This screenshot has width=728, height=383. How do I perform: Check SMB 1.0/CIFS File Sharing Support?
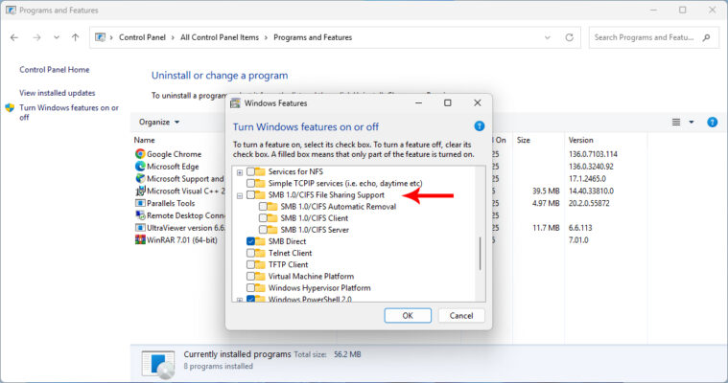[250, 194]
